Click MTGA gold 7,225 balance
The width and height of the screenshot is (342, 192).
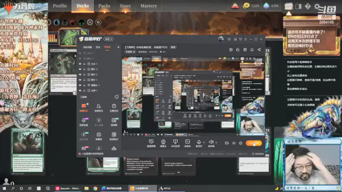click(x=251, y=6)
